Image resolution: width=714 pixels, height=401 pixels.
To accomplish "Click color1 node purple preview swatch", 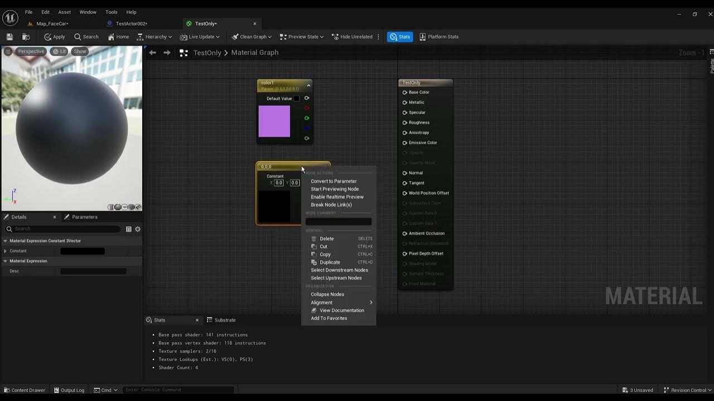I will 274,121.
